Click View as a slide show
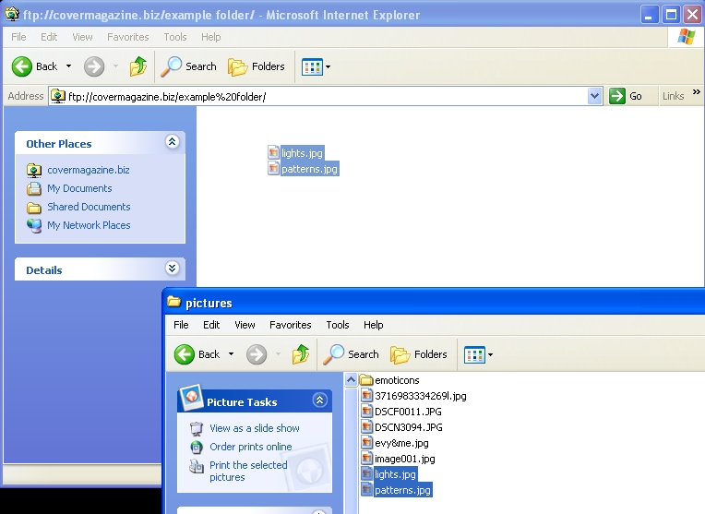 click(x=255, y=428)
